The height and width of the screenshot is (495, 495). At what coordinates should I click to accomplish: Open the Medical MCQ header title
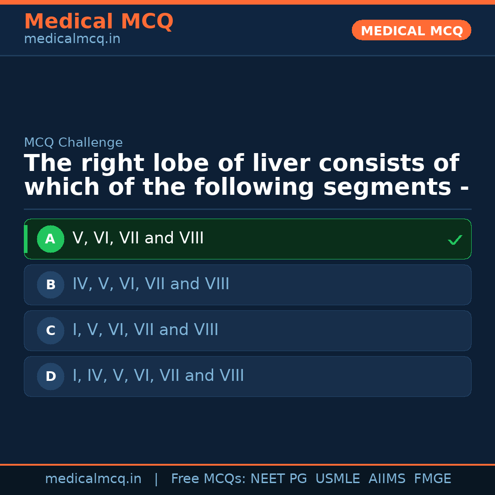[99, 22]
